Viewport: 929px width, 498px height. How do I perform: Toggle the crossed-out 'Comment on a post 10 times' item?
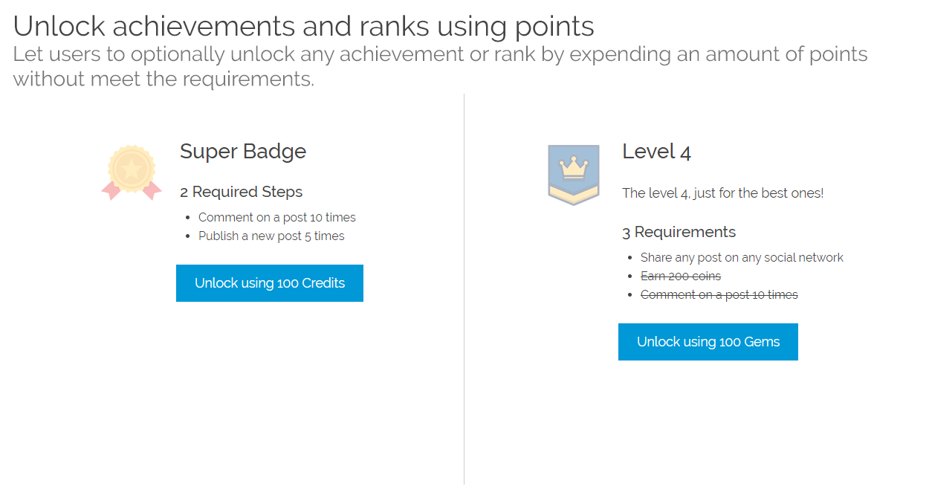[719, 294]
